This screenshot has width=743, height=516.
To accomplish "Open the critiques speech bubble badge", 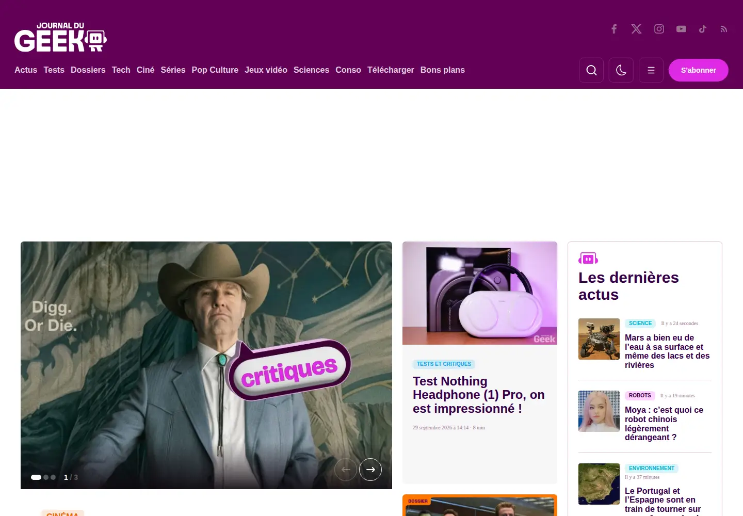I will tap(289, 370).
